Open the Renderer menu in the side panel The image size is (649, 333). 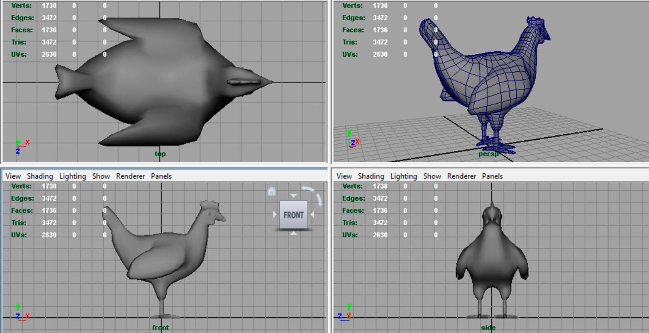click(461, 176)
